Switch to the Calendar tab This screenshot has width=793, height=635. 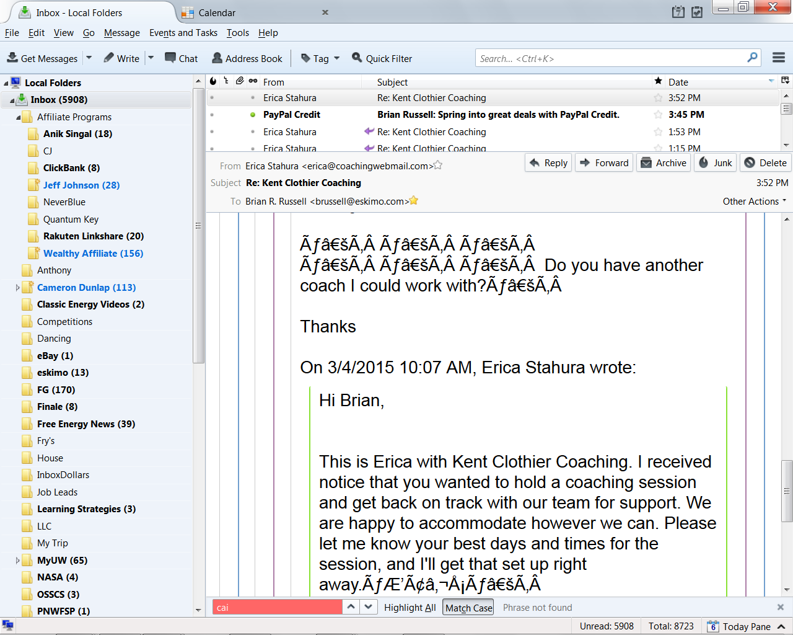click(217, 12)
